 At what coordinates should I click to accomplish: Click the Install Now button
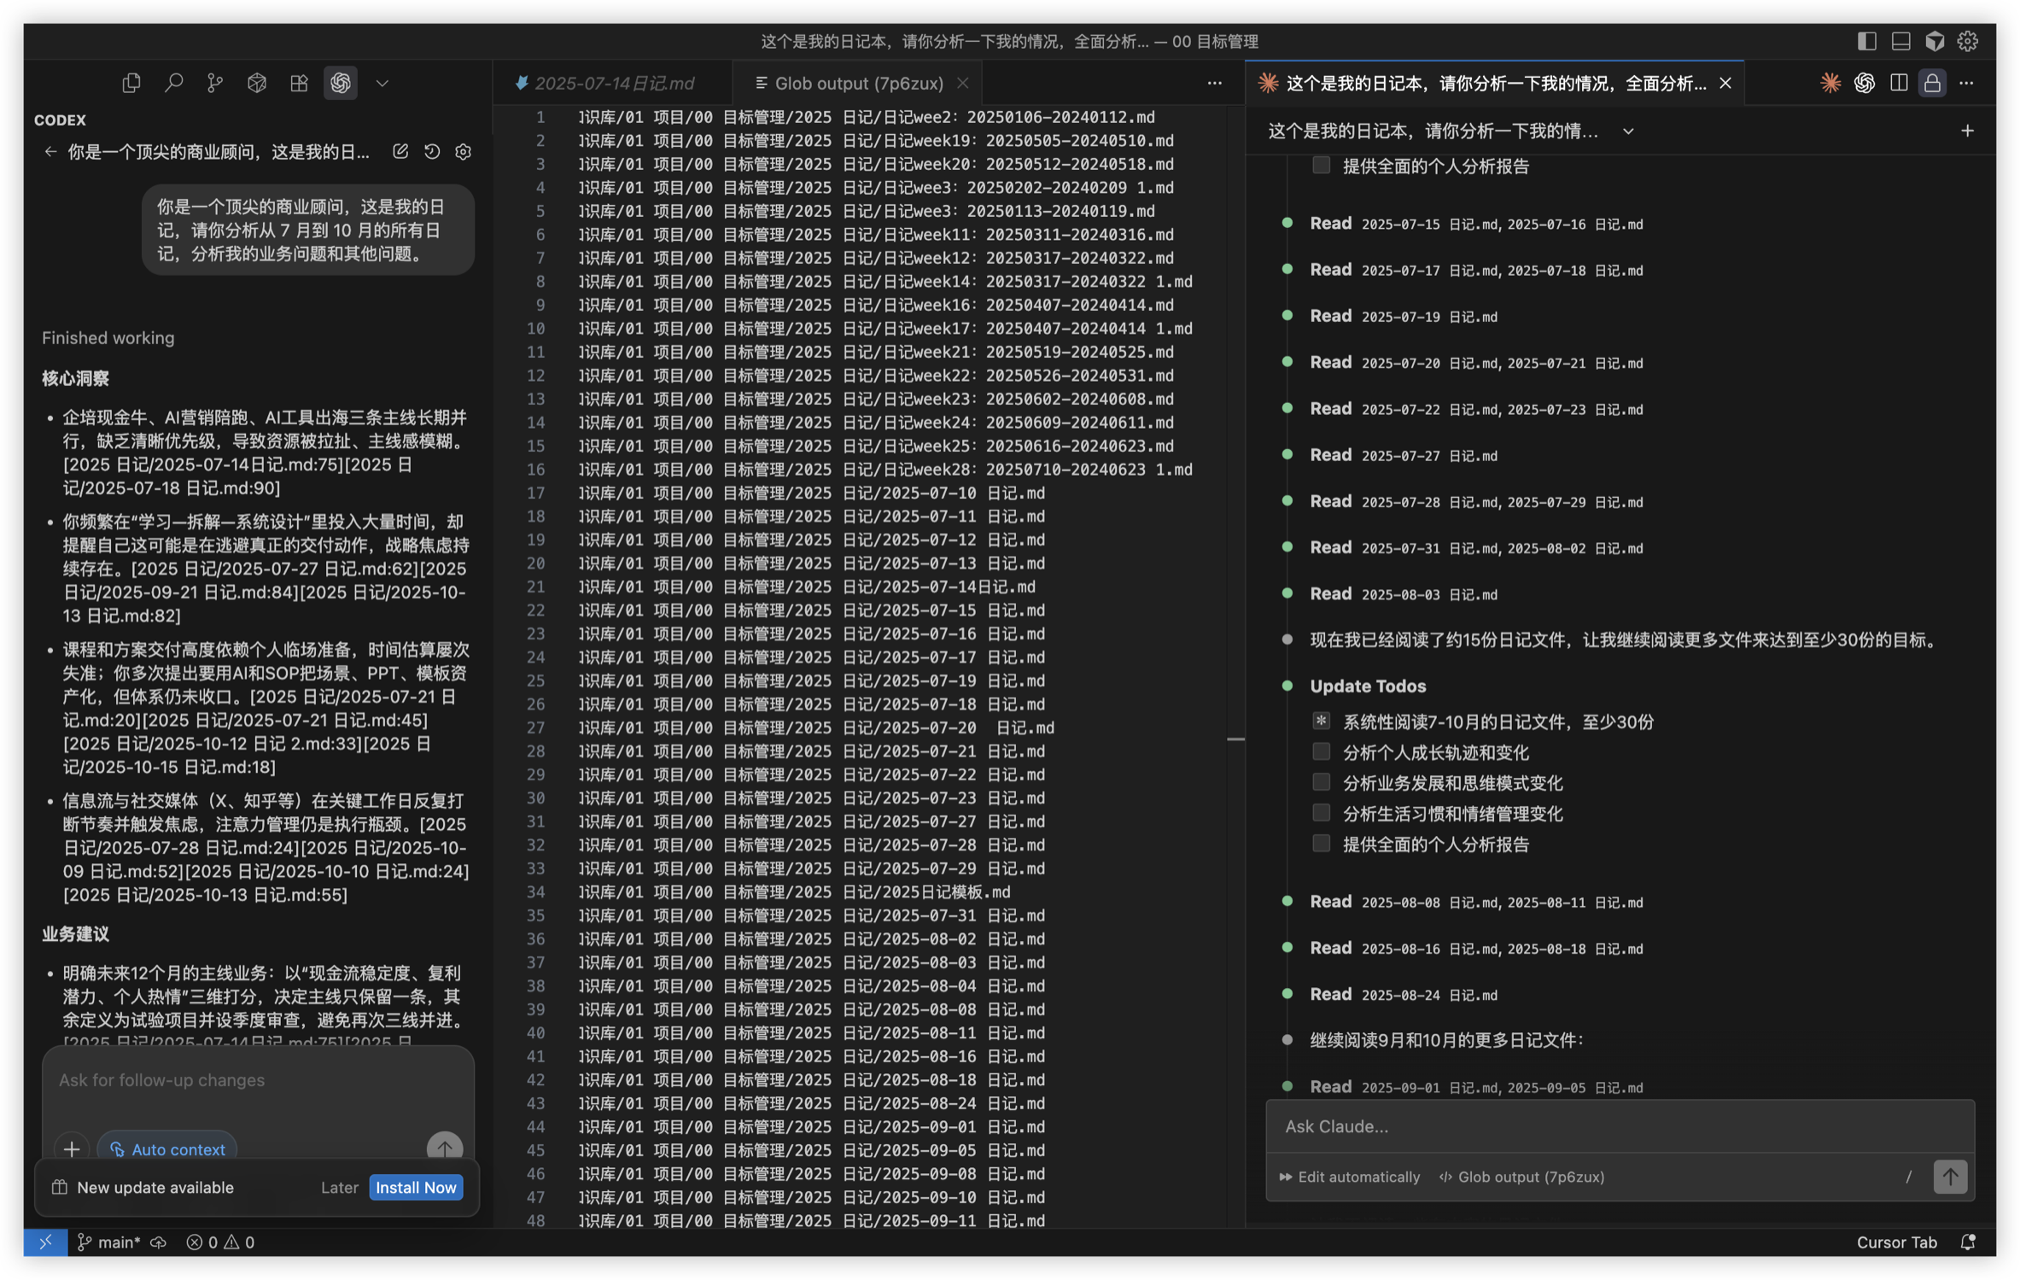[x=416, y=1187]
